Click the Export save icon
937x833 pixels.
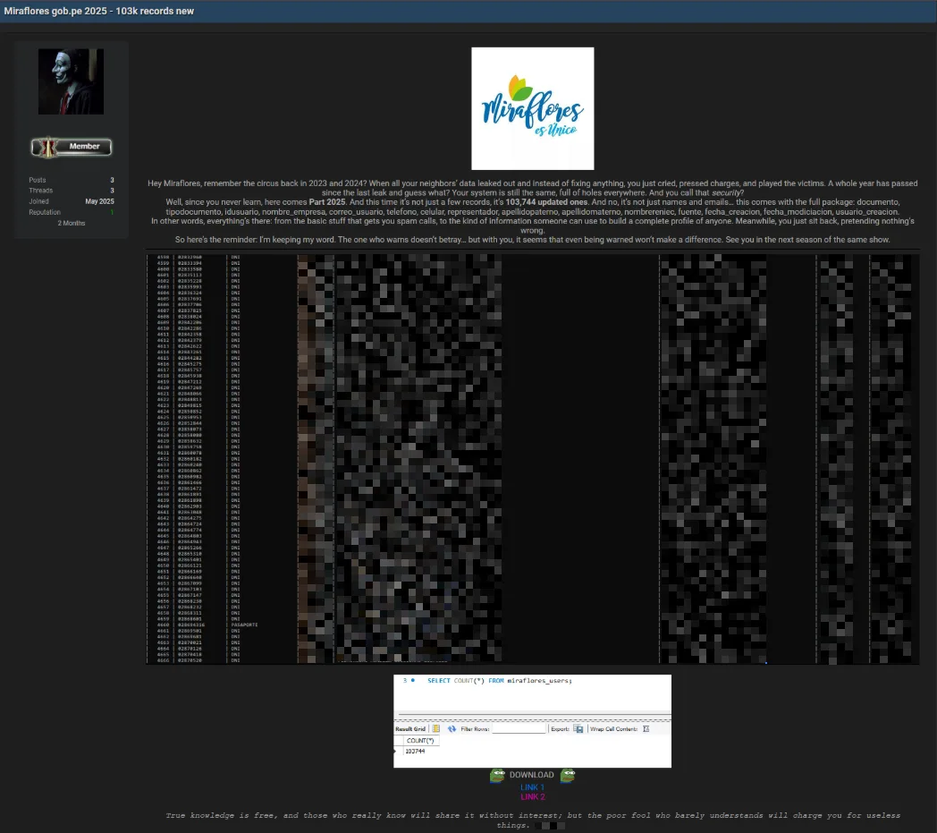(578, 729)
